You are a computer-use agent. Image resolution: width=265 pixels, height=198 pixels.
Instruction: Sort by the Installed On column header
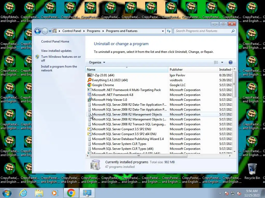click(x=225, y=70)
